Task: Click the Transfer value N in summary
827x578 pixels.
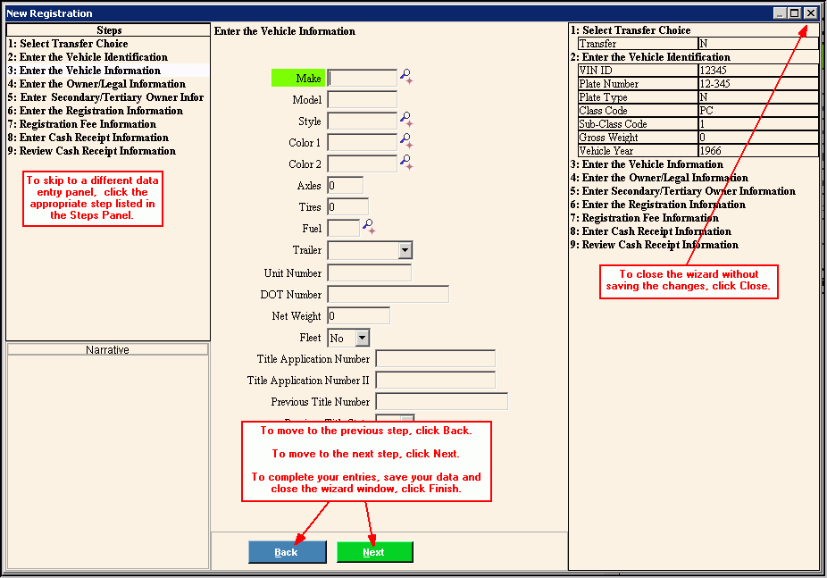Action: [758, 44]
